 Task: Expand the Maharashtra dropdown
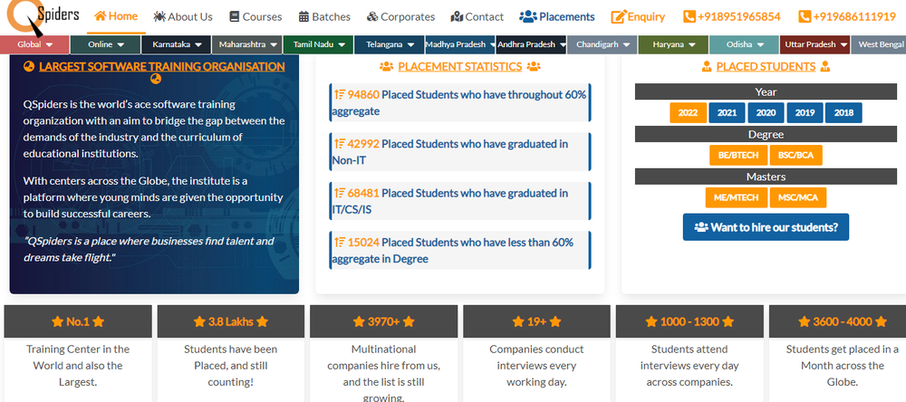coord(246,44)
